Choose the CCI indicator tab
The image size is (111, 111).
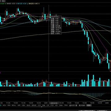(39, 105)
